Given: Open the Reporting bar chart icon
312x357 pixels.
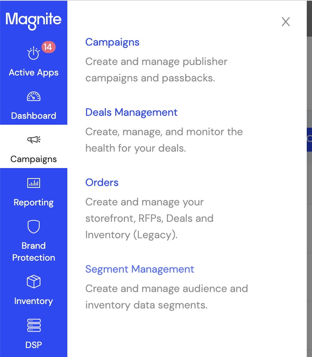Looking at the screenshot, I should [x=34, y=183].
